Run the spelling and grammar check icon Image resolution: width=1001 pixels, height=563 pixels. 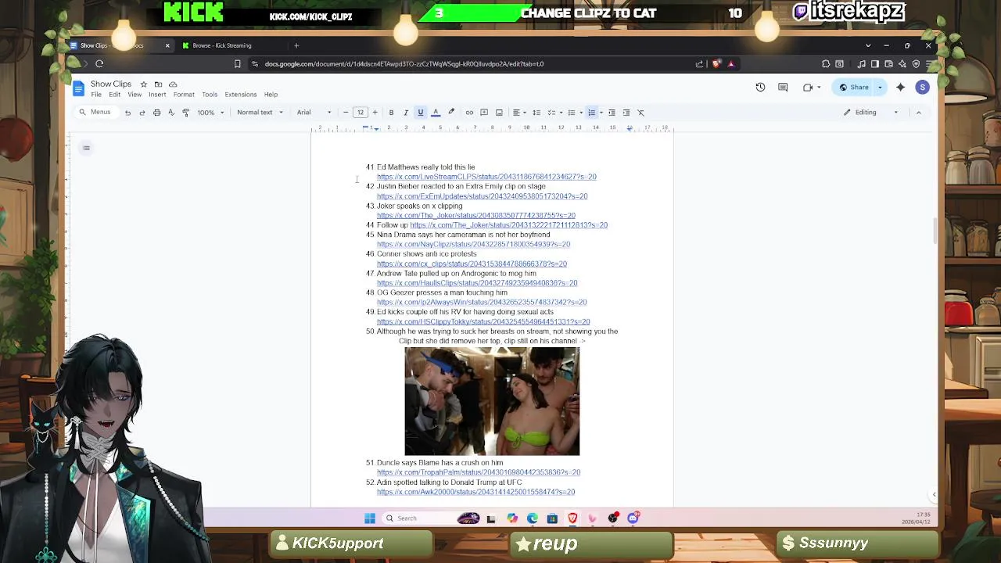tap(170, 113)
